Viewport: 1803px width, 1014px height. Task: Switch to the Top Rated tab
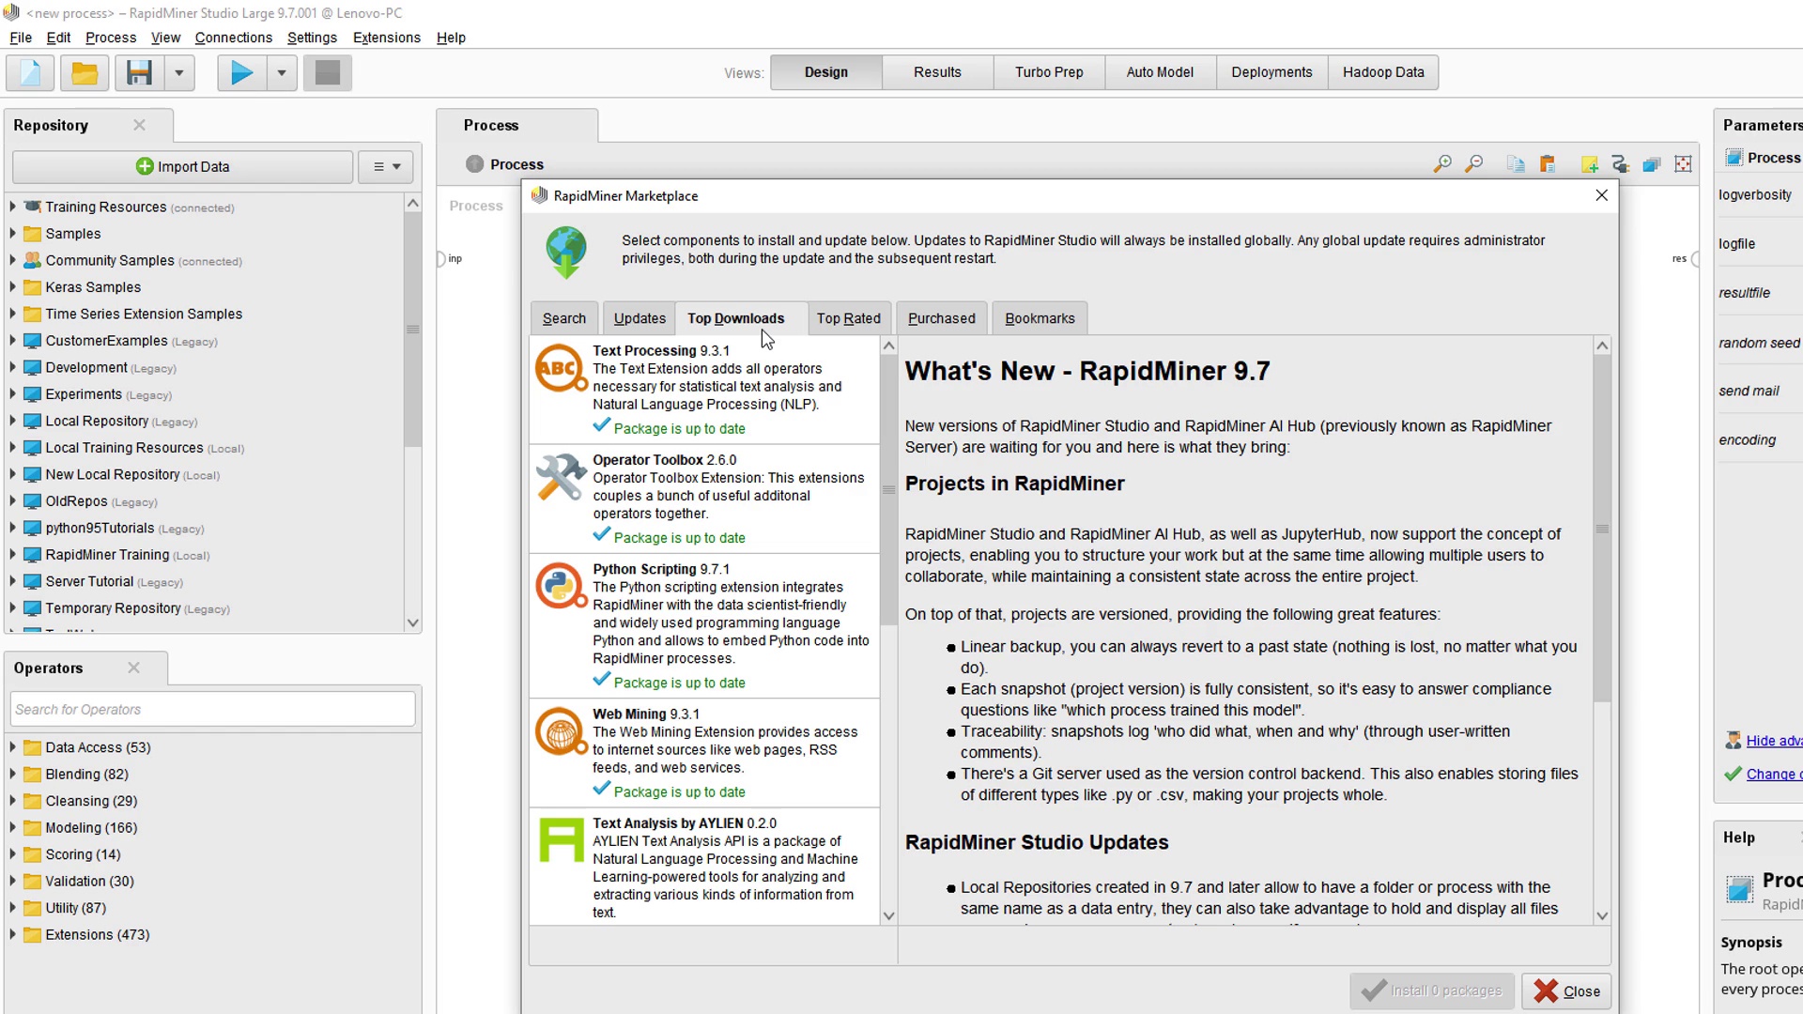pos(848,318)
